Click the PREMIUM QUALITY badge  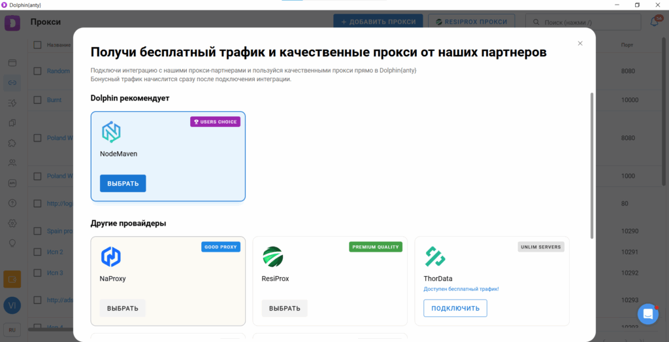376,247
